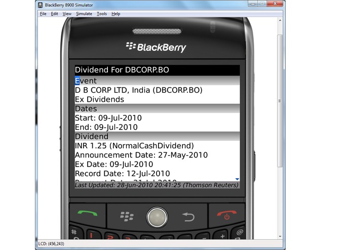This screenshot has height=250, width=352.
Task: Click the Escape back arrow key
Action: (188, 217)
